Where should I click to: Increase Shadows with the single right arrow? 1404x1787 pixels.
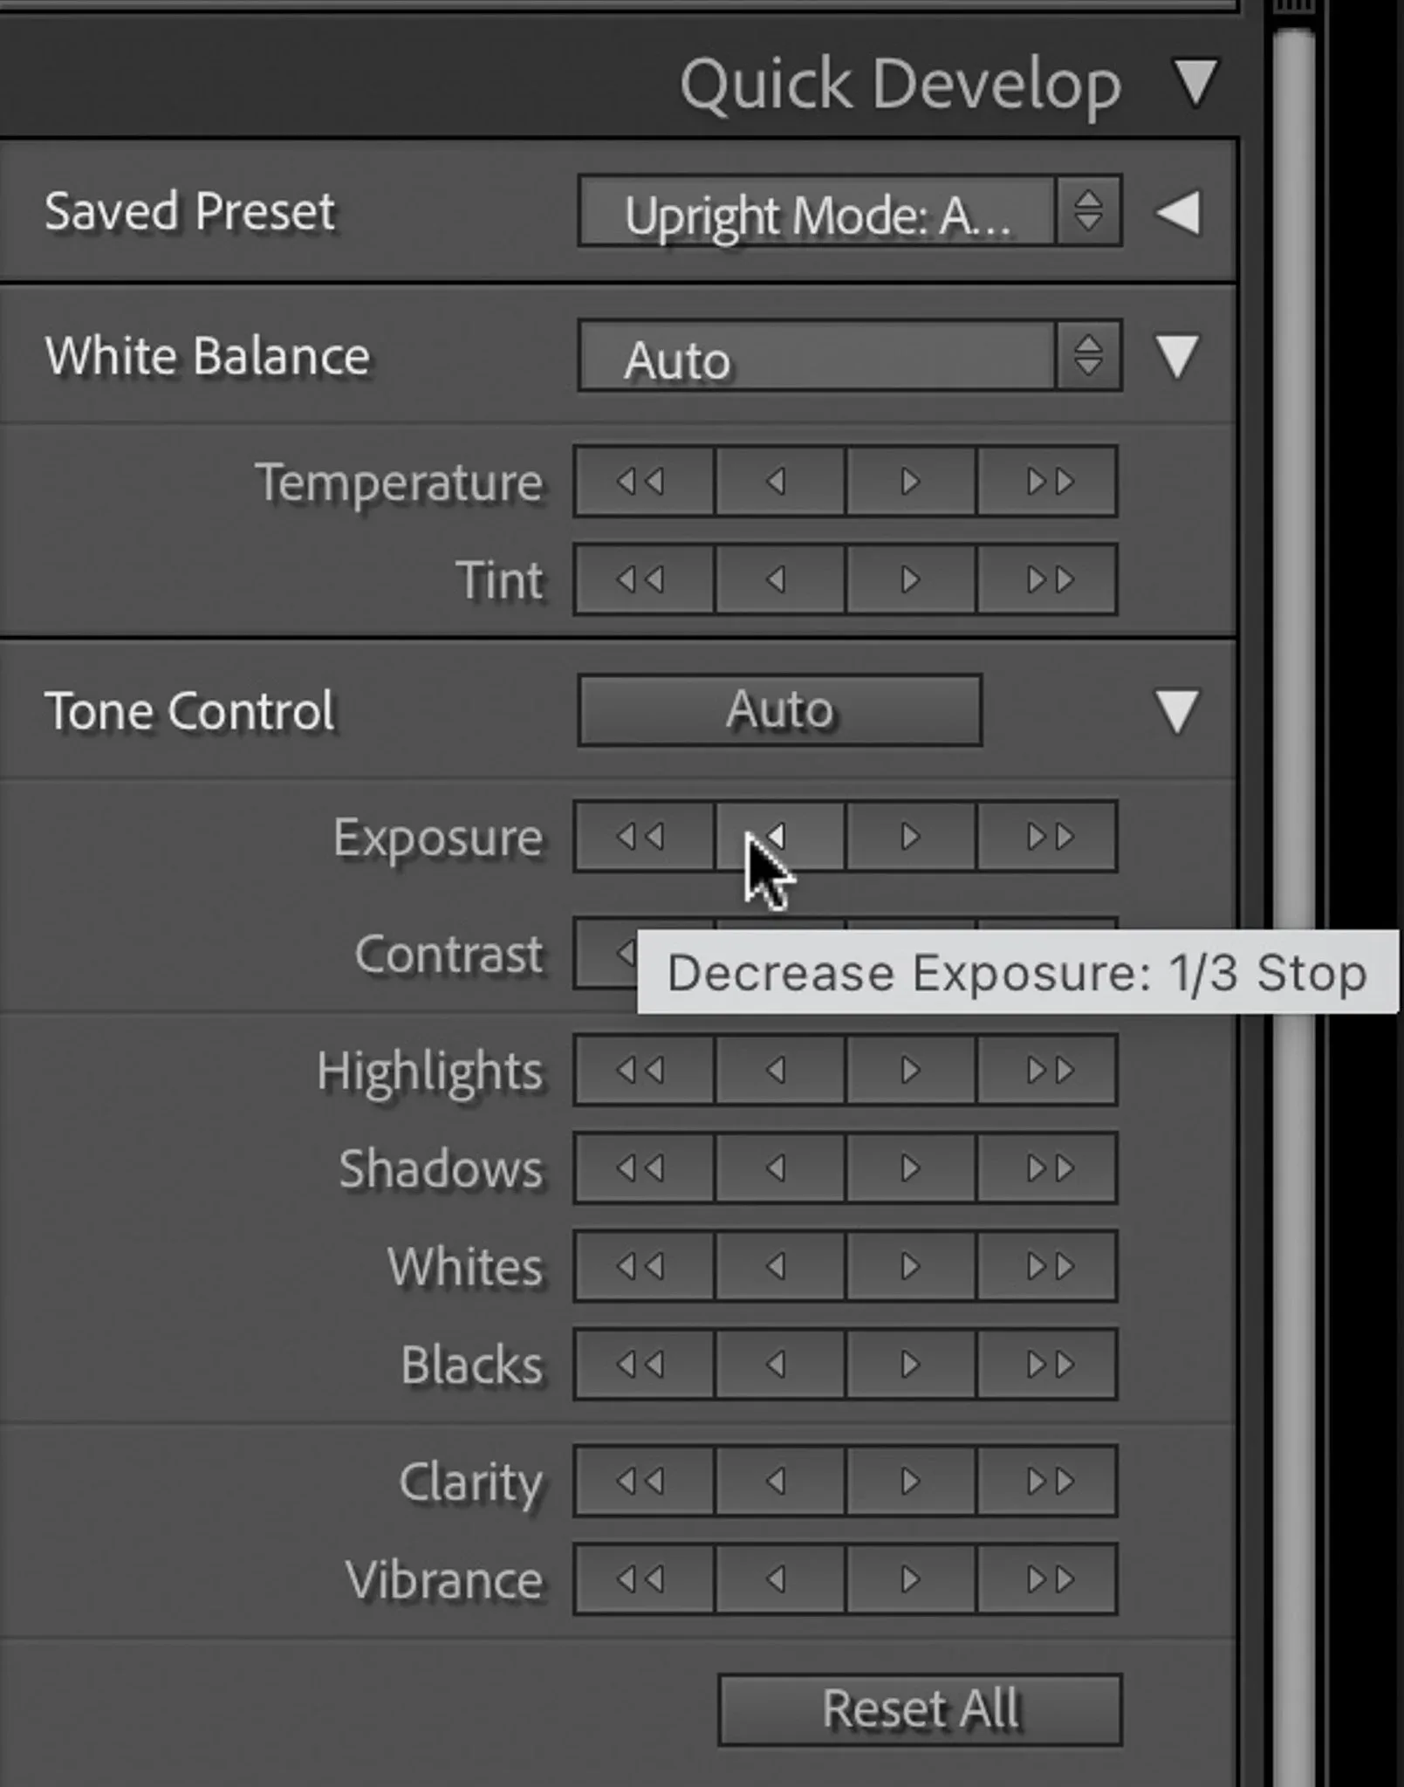pyautogui.click(x=911, y=1167)
